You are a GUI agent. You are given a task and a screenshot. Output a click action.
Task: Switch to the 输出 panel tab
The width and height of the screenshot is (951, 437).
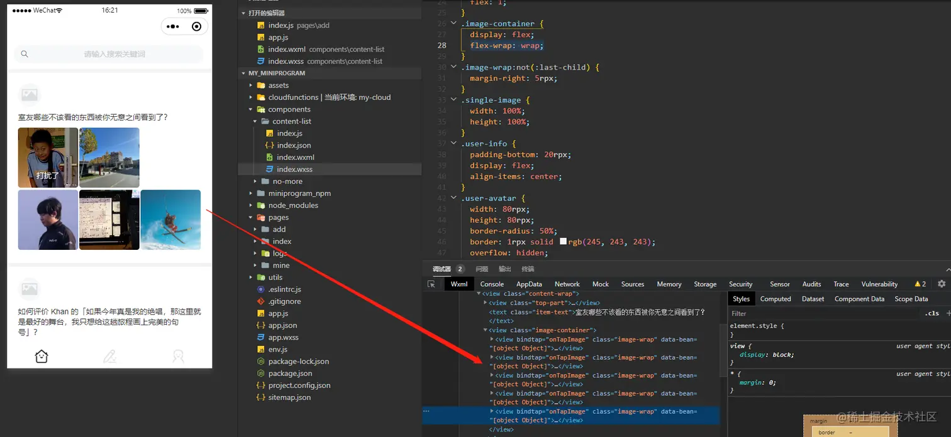pyautogui.click(x=505, y=269)
